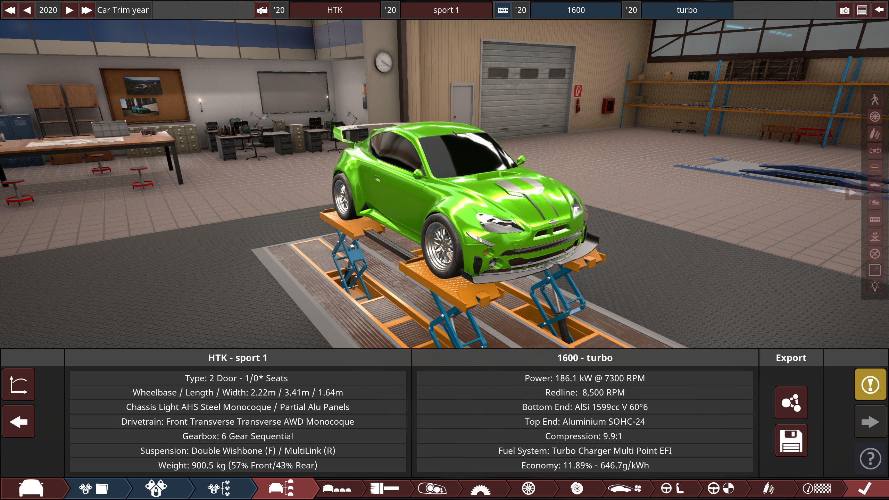This screenshot has height=500, width=889.
Task: Toggle the drivetrain chassis view
Action: click(875, 151)
